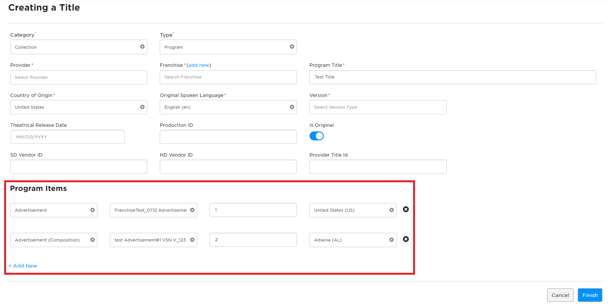Remove the first program item row
The width and height of the screenshot is (608, 306).
(x=406, y=209)
